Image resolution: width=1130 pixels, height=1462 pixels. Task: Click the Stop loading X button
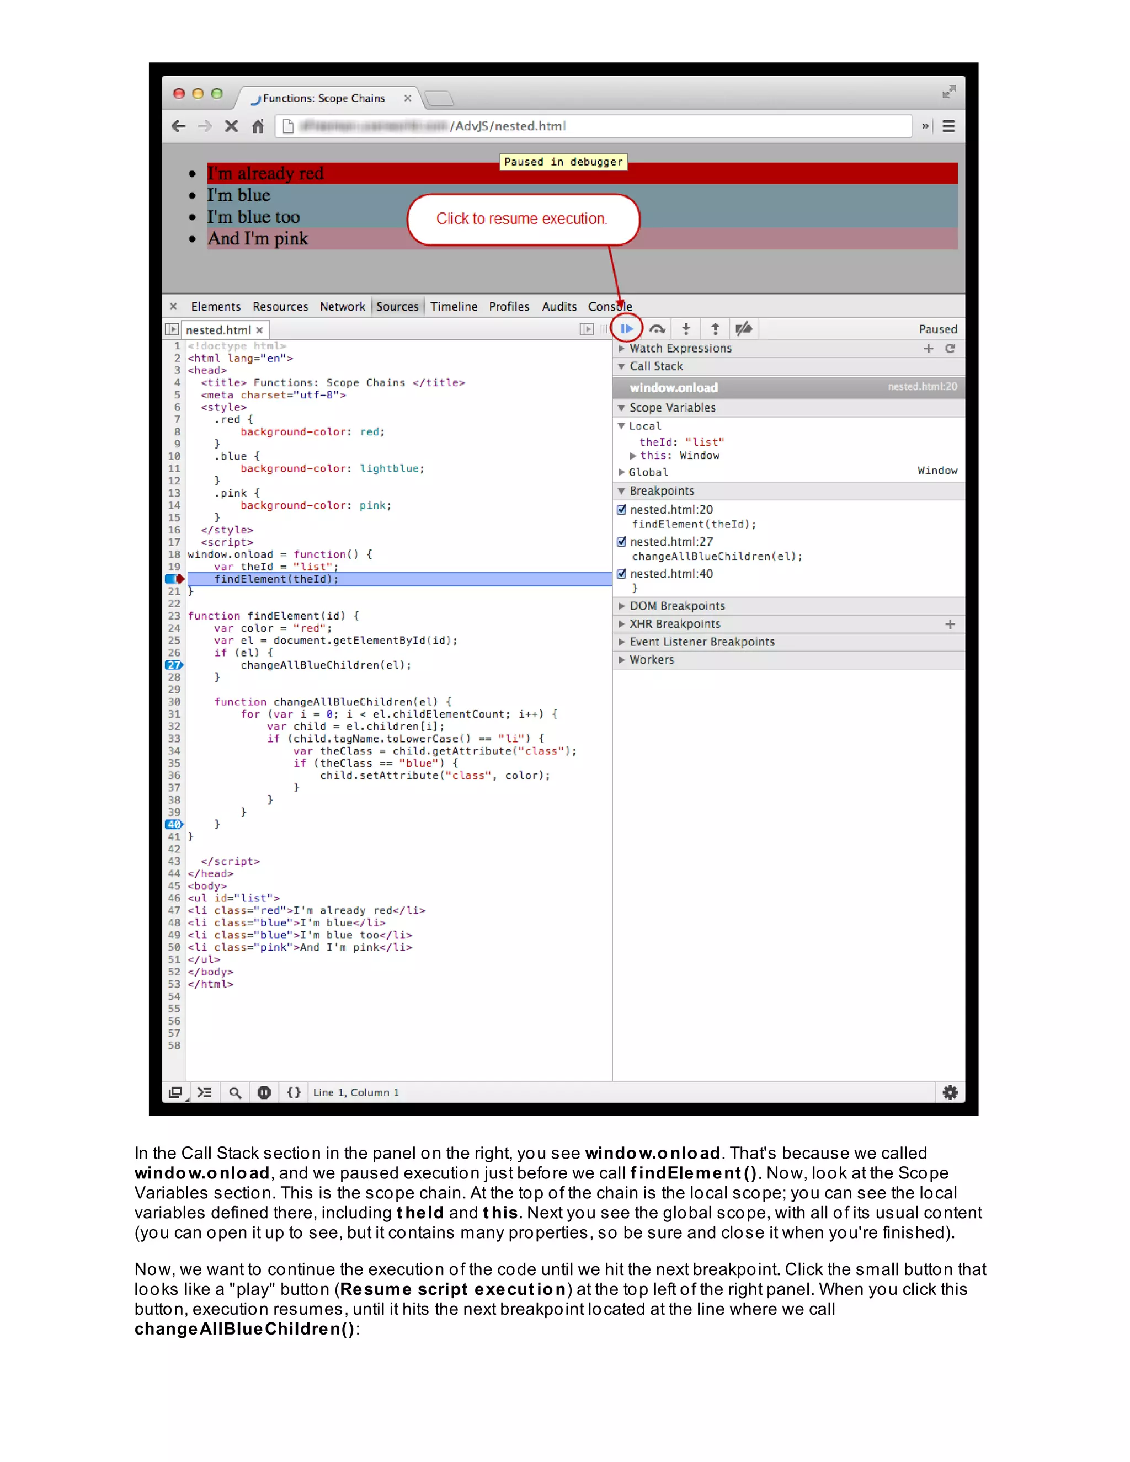point(232,126)
